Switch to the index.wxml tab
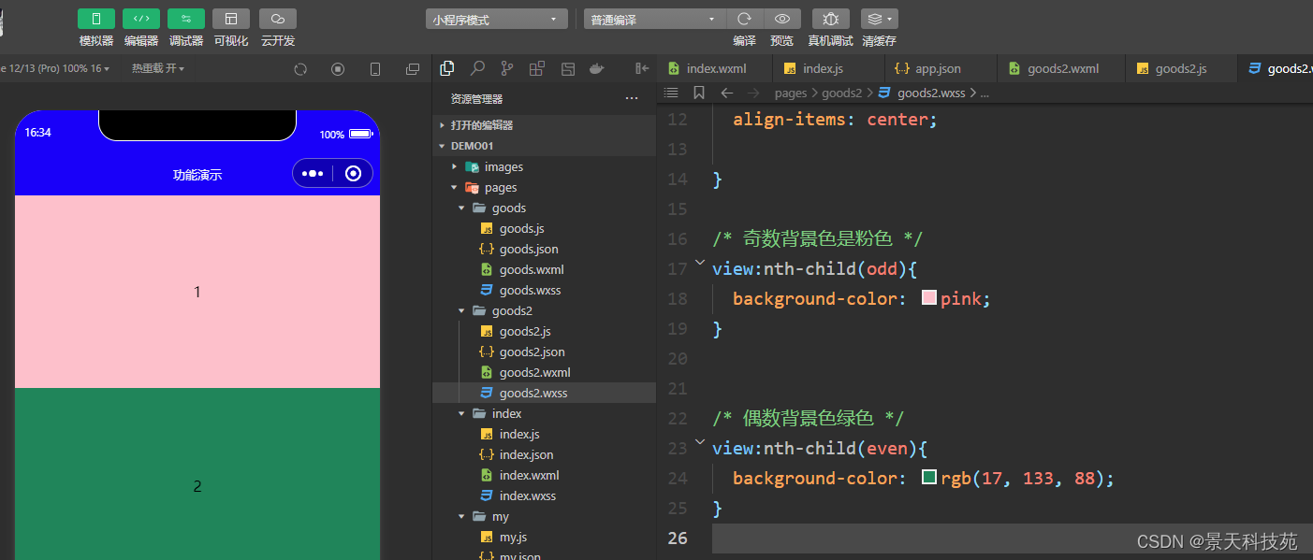 715,68
